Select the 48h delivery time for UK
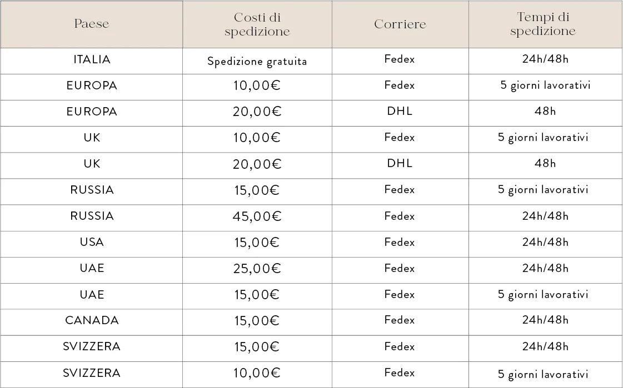623x388 pixels. (545, 163)
